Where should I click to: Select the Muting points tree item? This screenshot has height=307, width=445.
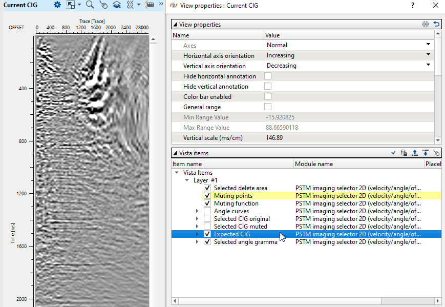[233, 196]
